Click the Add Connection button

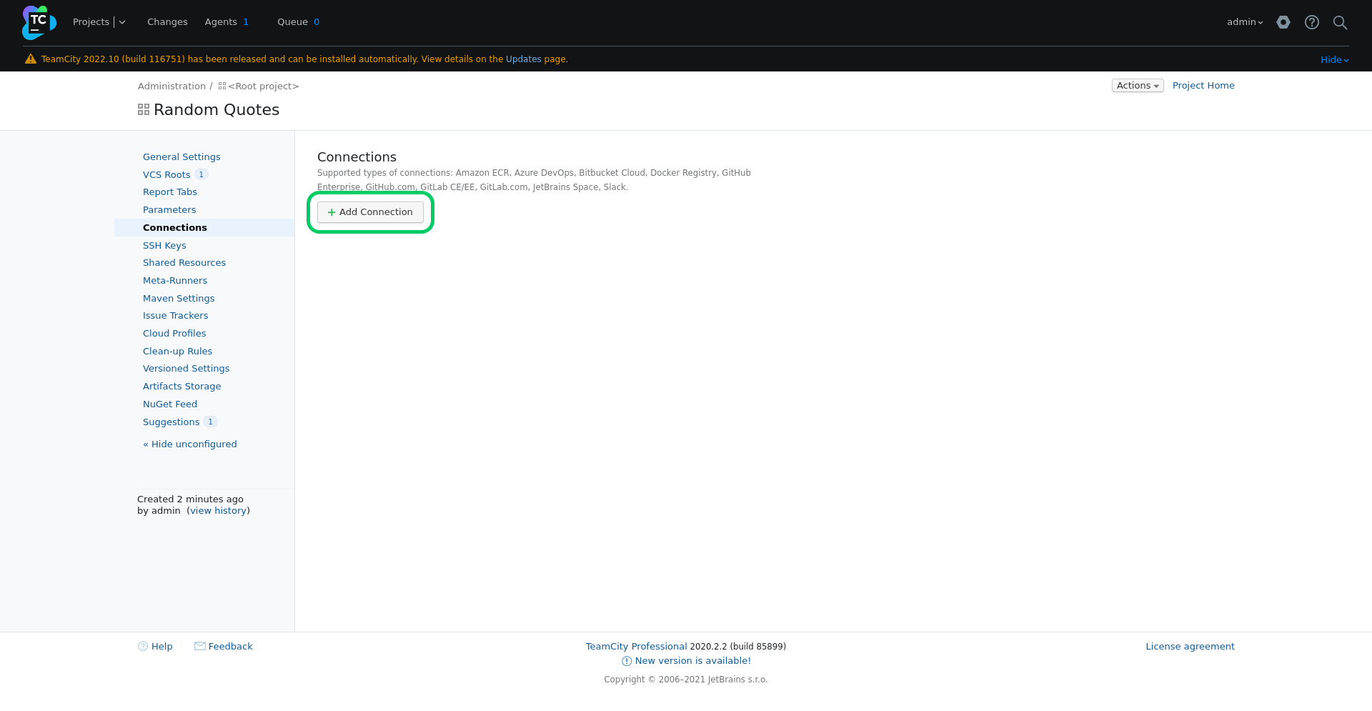(x=370, y=212)
